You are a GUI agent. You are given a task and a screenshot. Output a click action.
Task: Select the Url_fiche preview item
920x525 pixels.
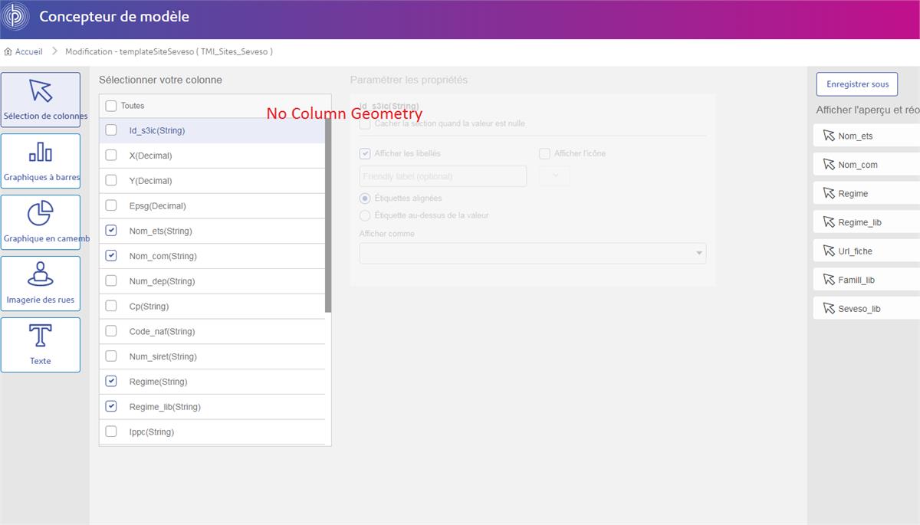(x=866, y=251)
